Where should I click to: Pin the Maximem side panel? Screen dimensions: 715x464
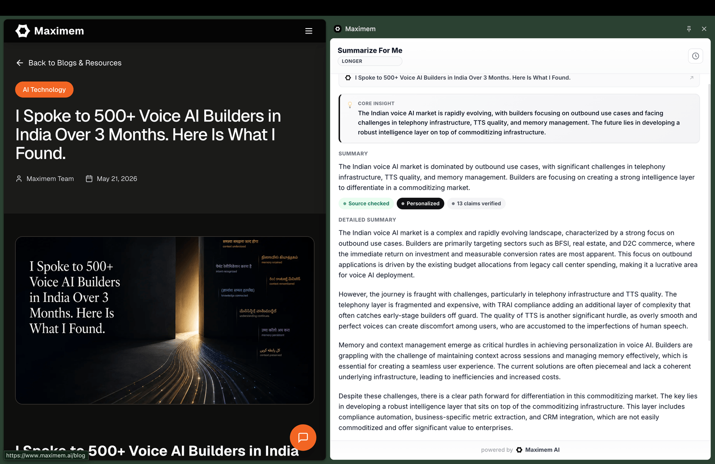(x=689, y=29)
